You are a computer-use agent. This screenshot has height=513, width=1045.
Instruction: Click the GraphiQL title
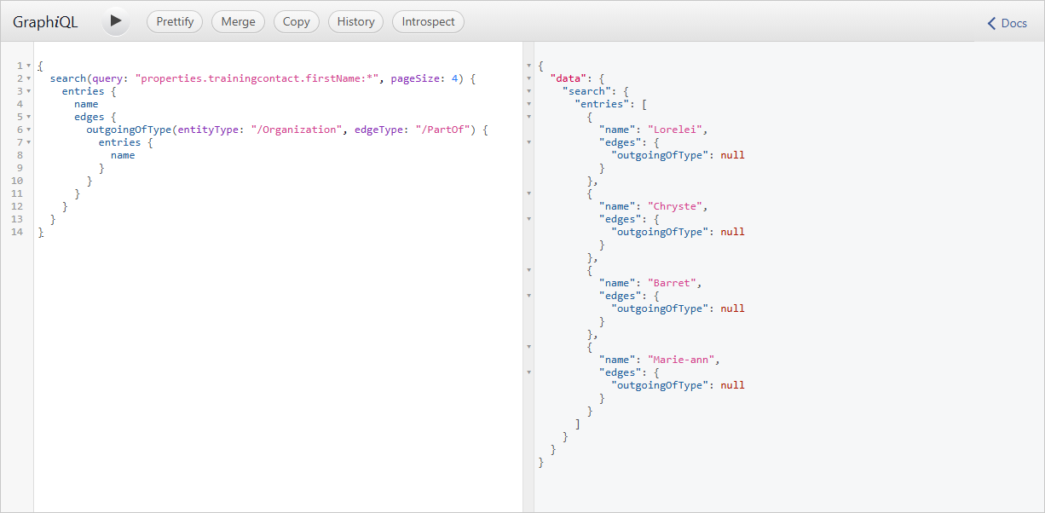click(45, 22)
